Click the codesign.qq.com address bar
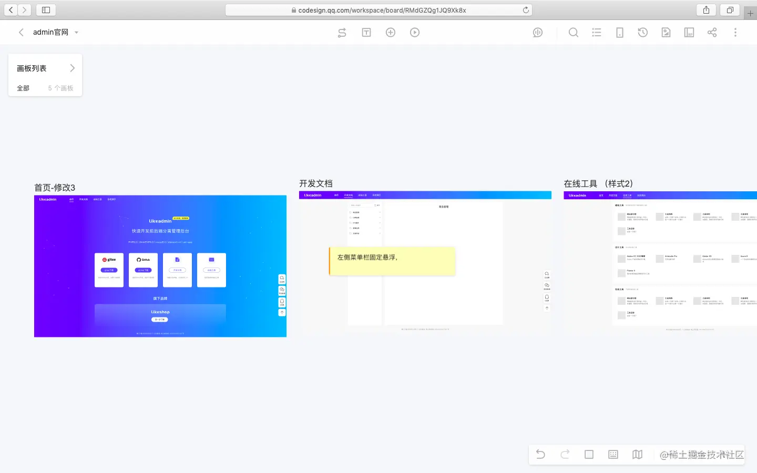Viewport: 757px width, 473px height. [x=378, y=10]
